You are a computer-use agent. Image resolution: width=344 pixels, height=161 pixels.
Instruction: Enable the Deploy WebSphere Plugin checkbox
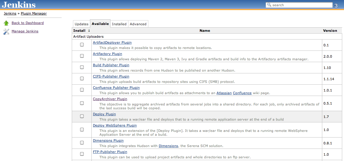click(x=82, y=130)
